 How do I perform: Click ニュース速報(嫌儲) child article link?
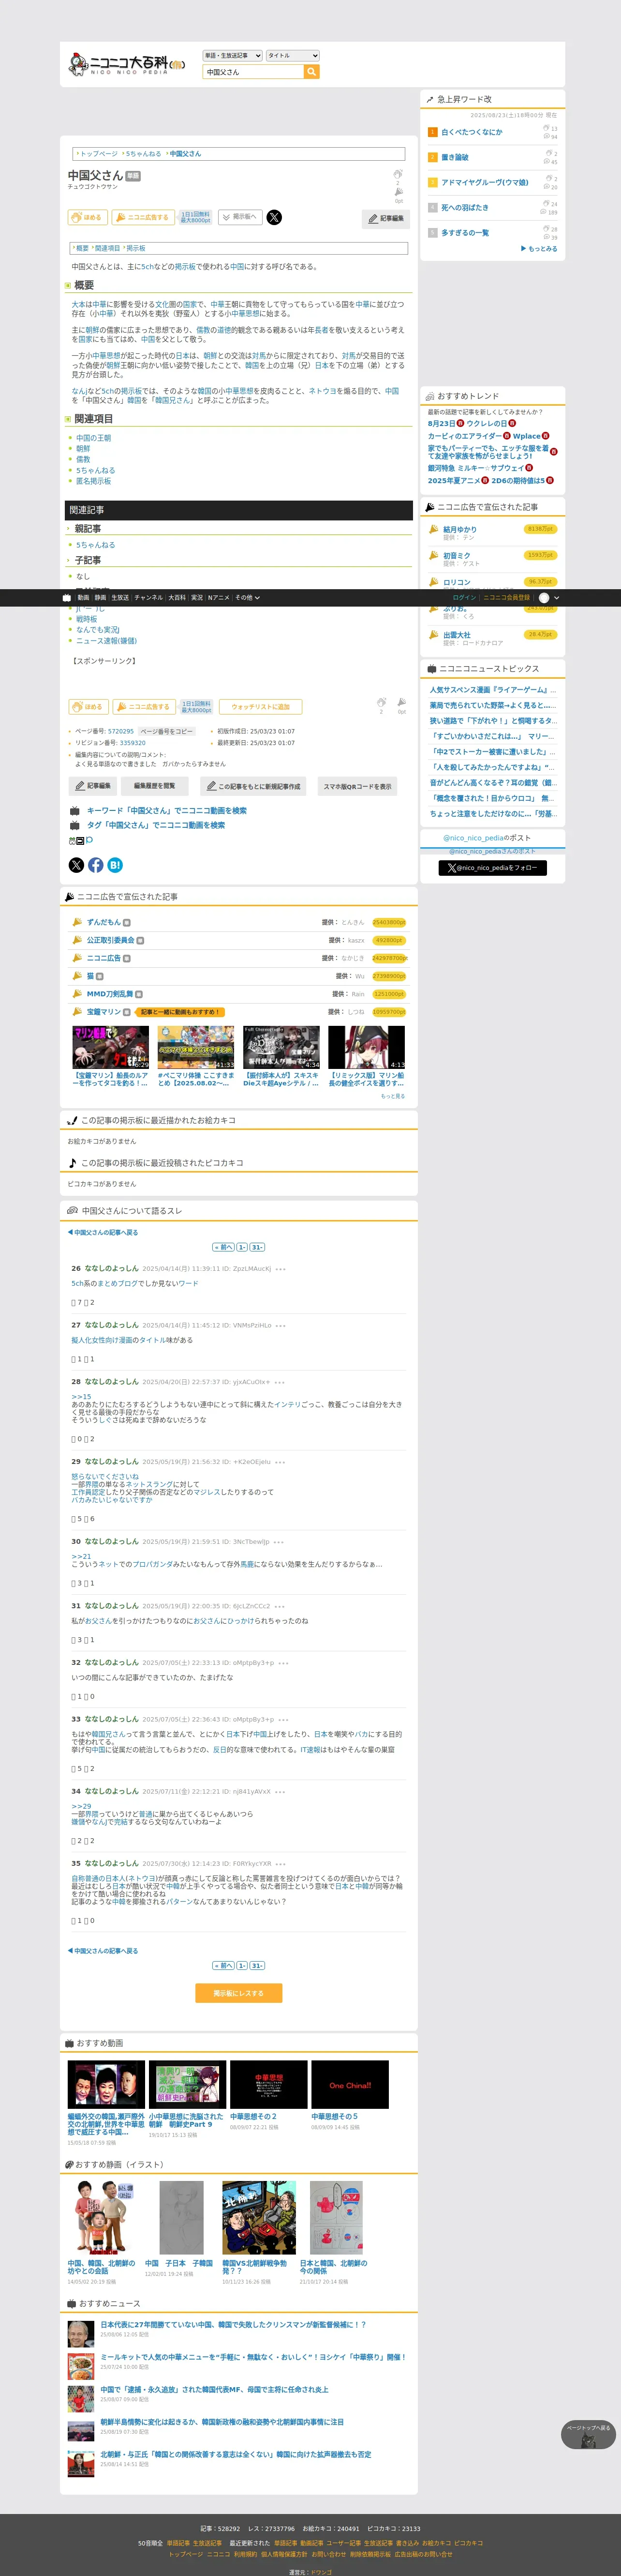pos(107,641)
